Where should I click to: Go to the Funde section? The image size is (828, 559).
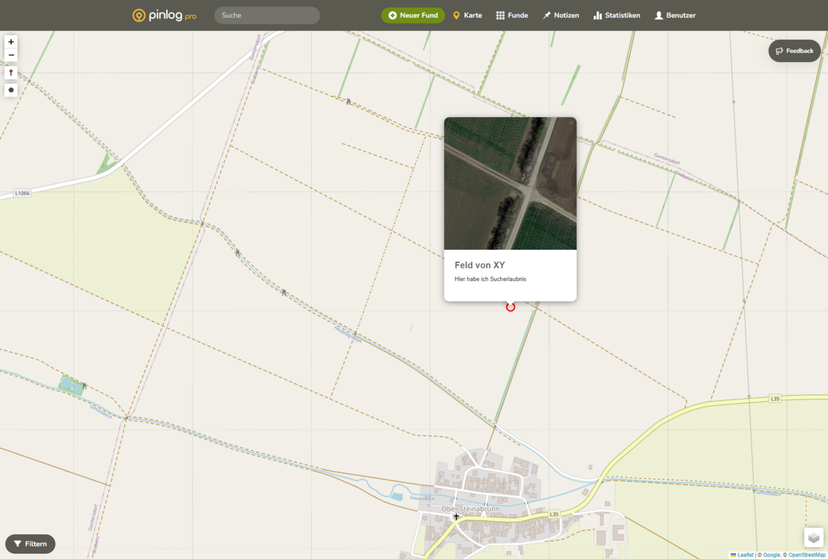512,15
